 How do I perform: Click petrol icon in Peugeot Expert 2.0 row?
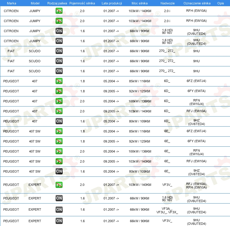click(59, 185)
